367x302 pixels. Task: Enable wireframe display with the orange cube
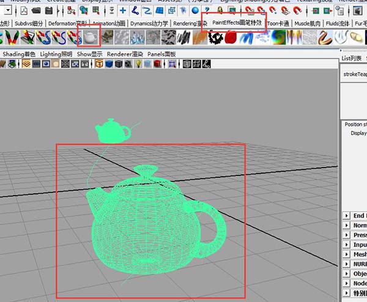[99, 64]
